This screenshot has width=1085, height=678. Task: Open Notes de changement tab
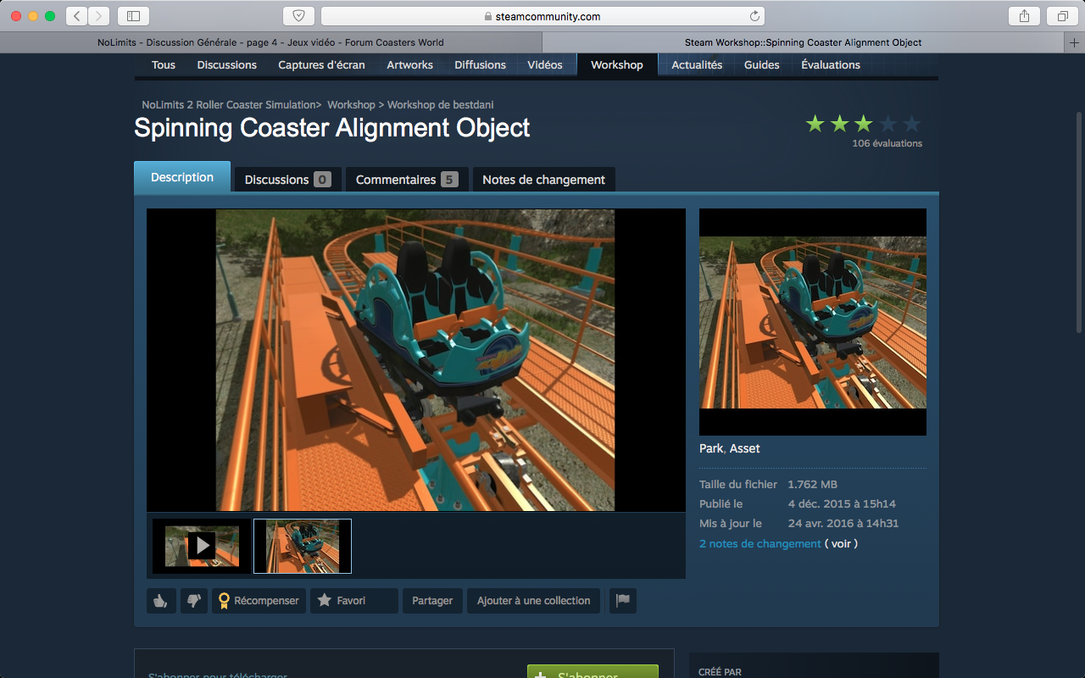point(544,180)
